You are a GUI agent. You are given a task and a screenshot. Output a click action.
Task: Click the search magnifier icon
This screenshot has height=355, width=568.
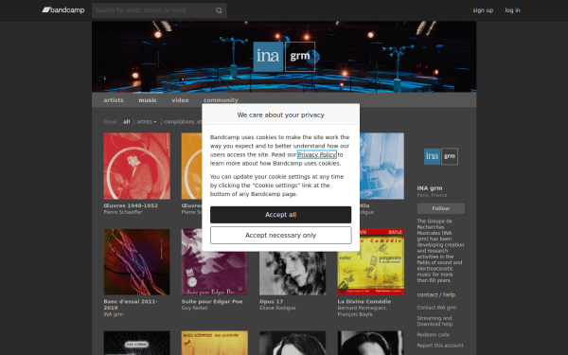tap(219, 10)
